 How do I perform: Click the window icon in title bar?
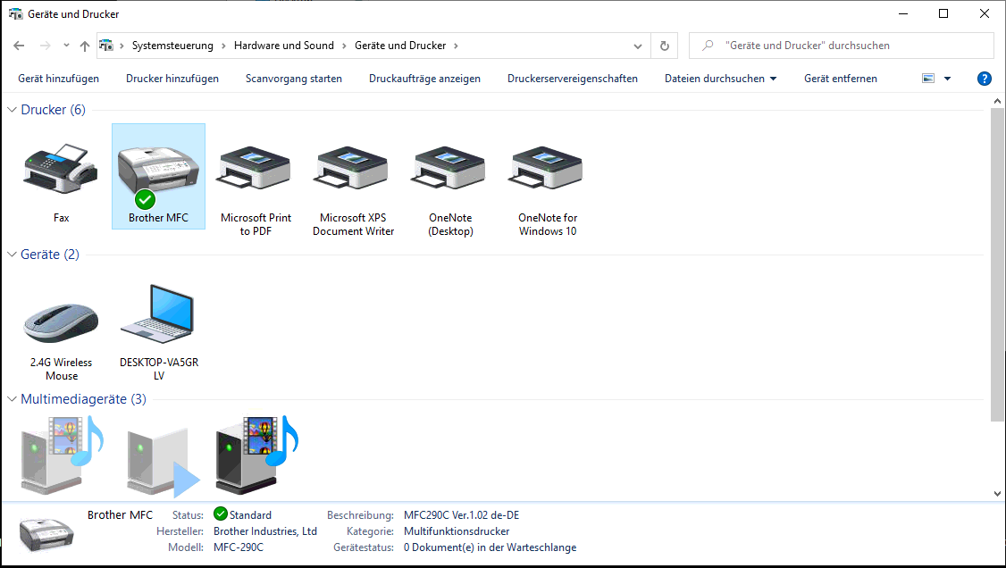(x=15, y=13)
